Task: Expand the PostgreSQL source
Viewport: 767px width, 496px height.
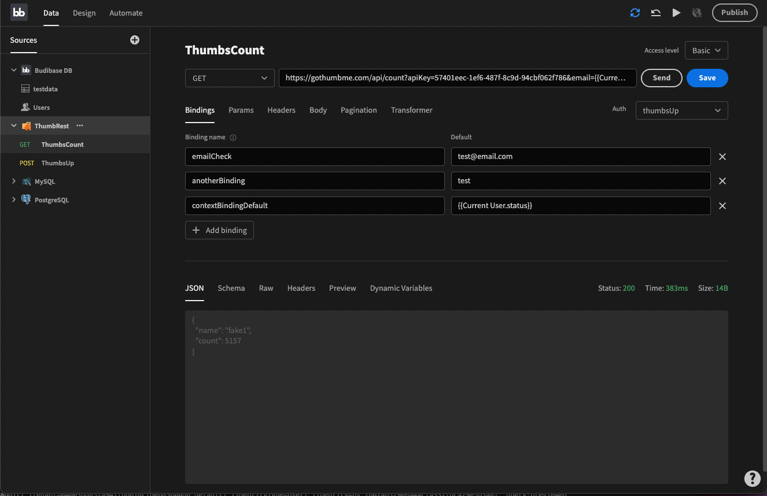Action: pos(13,199)
